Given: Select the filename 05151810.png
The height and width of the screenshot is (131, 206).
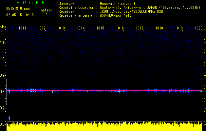Looking at the screenshot, I should click(18, 9).
